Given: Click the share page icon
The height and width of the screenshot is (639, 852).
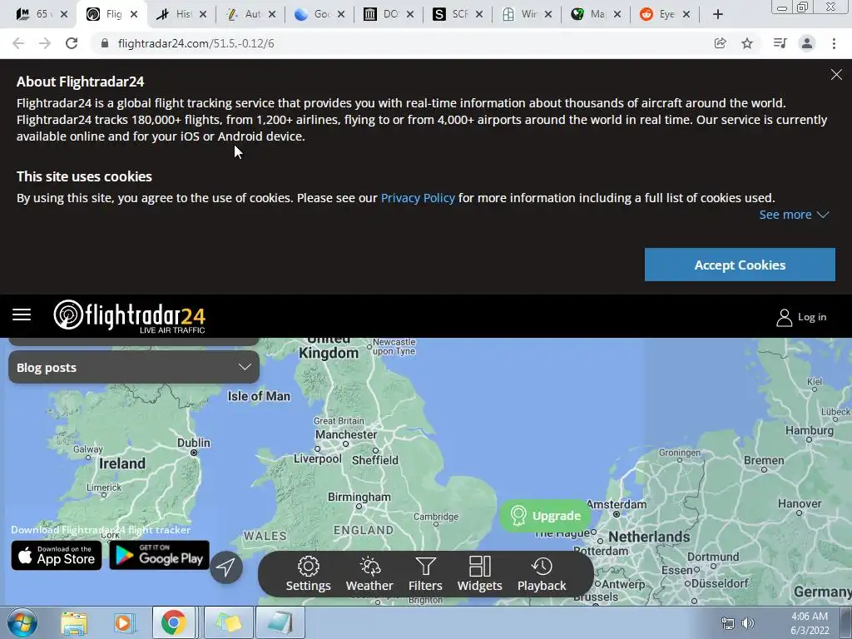Looking at the screenshot, I should click(720, 43).
